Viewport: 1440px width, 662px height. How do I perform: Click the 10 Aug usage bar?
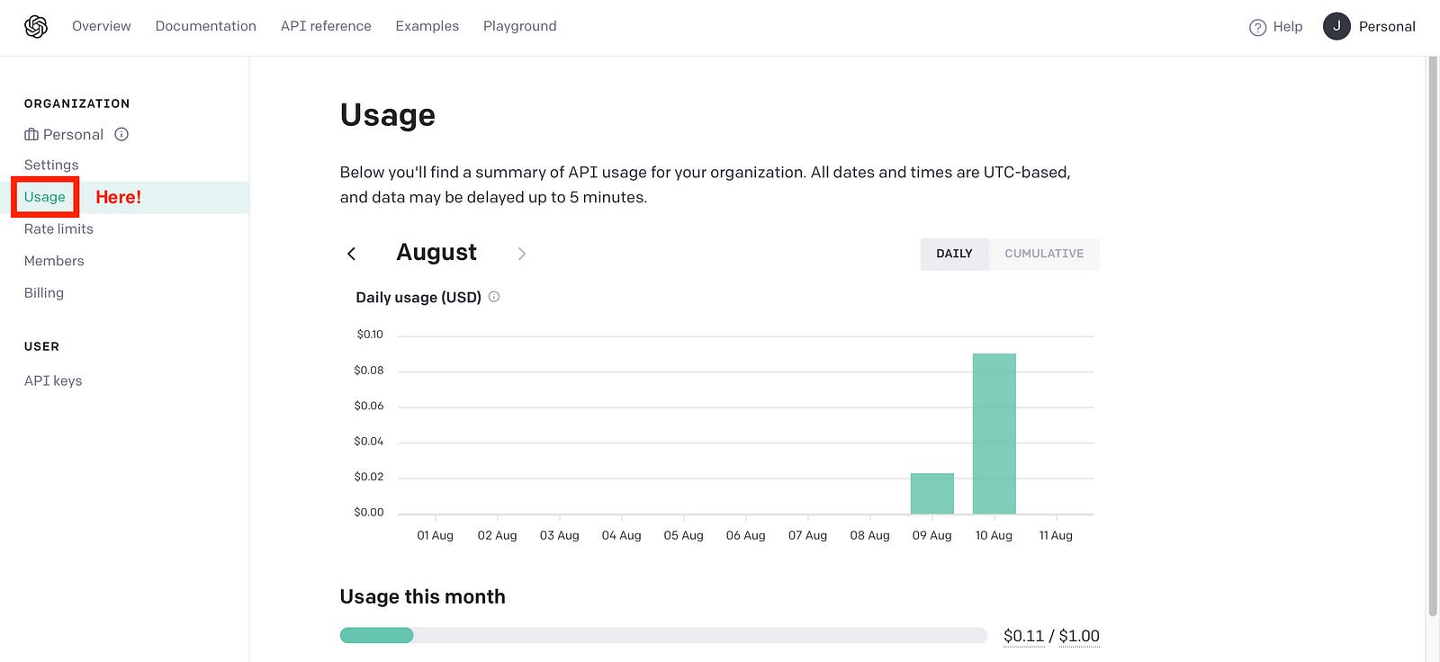click(x=994, y=434)
